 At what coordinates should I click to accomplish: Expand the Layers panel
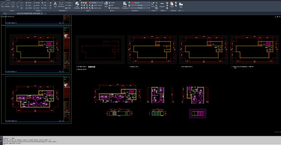point(88,11)
